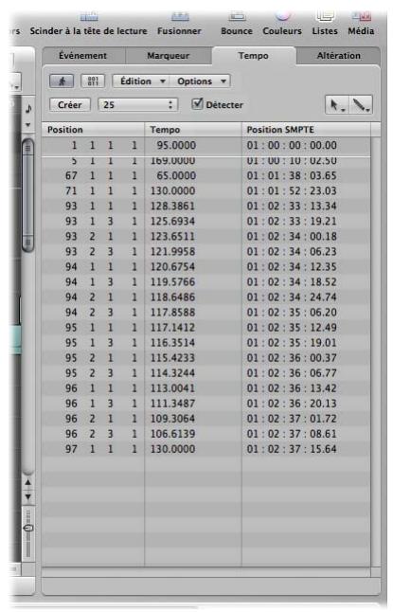This screenshot has width=393, height=612.
Task: Toggle the running man catch playhead icon
Action: point(63,81)
